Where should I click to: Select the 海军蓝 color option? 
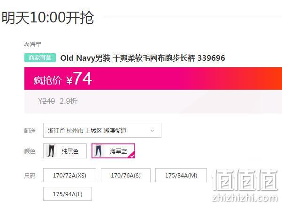113,151
